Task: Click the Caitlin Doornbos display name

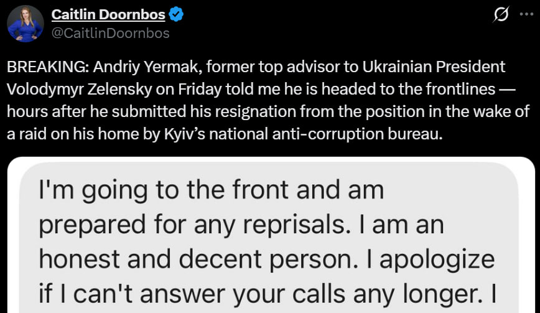Action: [x=108, y=15]
